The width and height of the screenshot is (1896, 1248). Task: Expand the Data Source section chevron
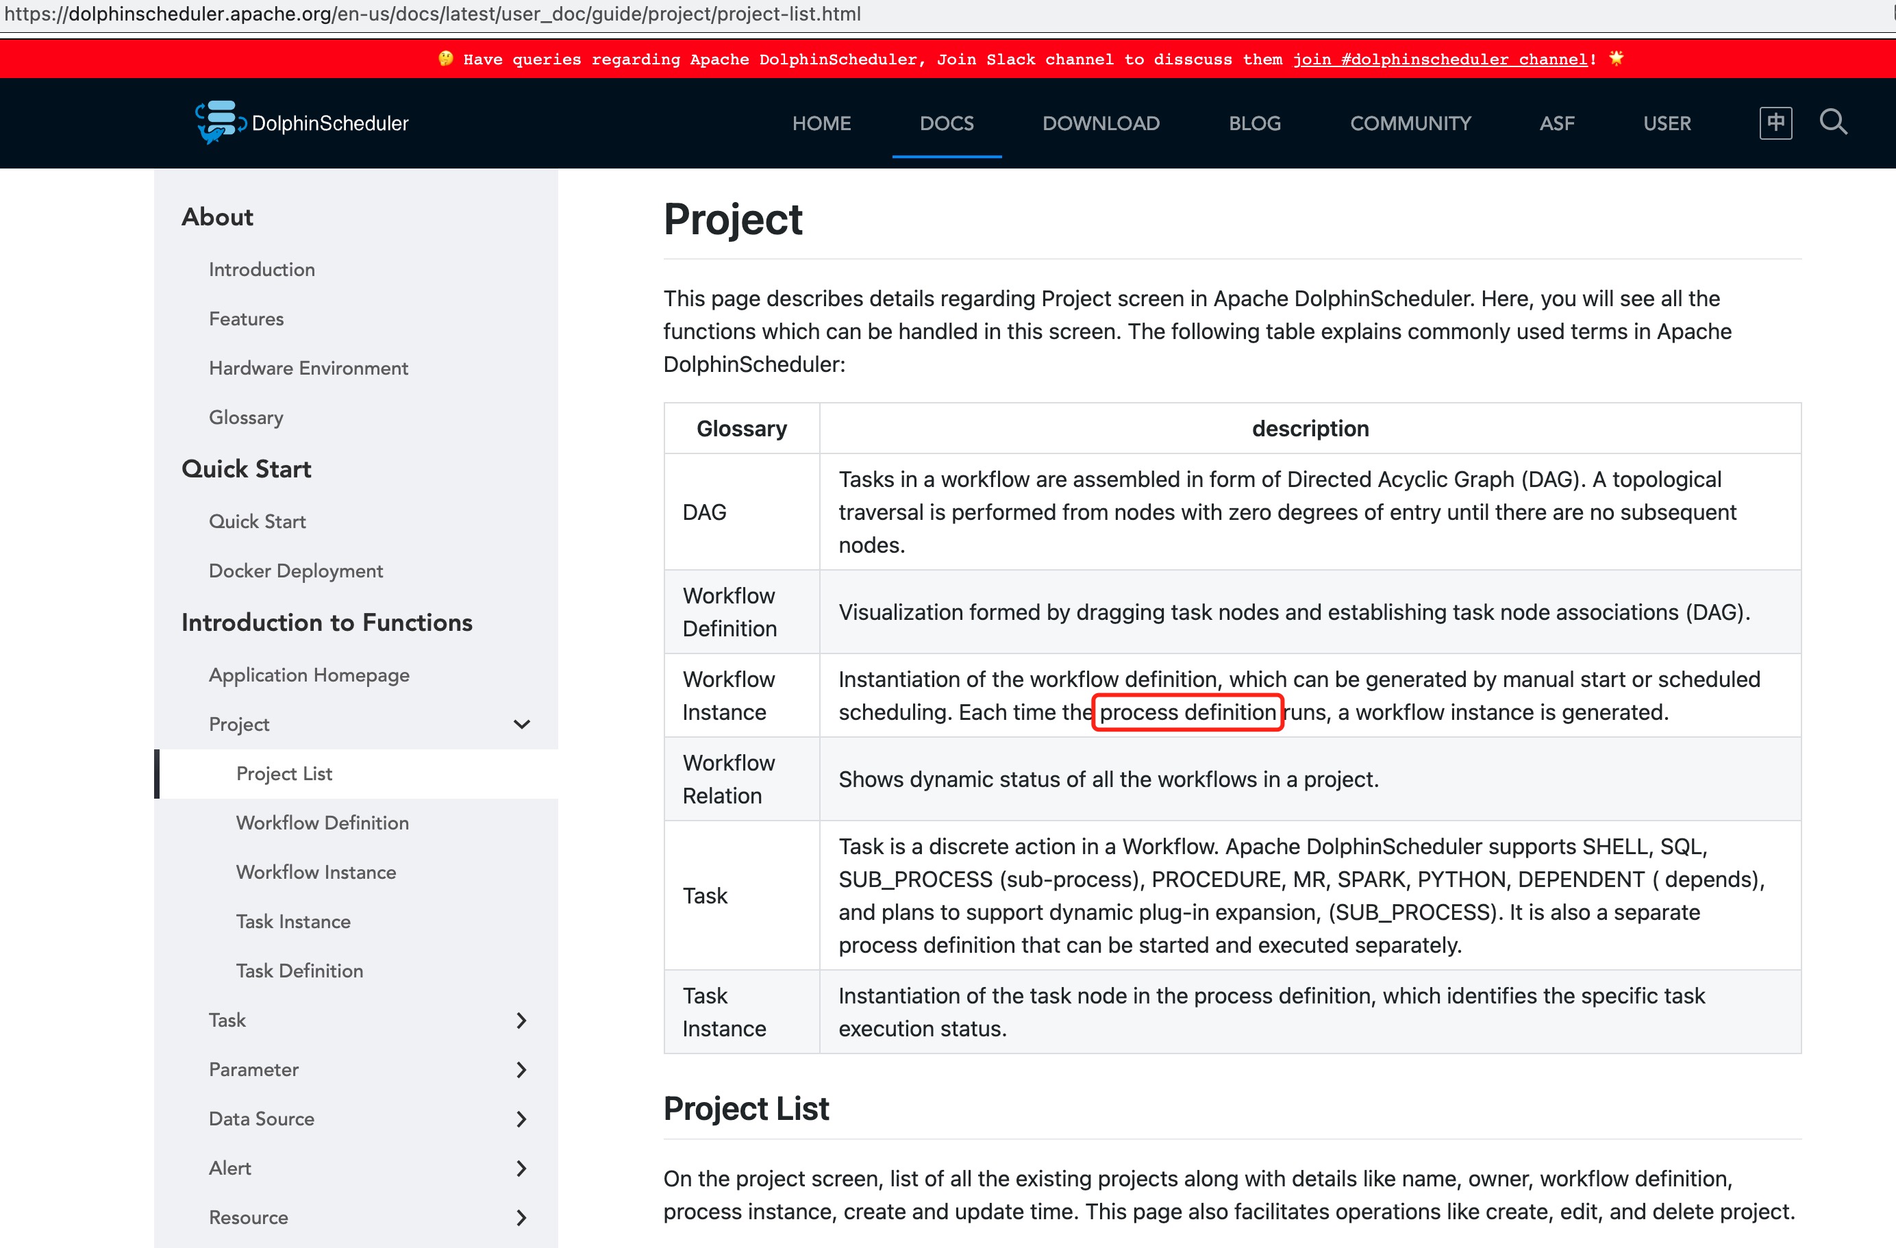pyautogui.click(x=522, y=1119)
